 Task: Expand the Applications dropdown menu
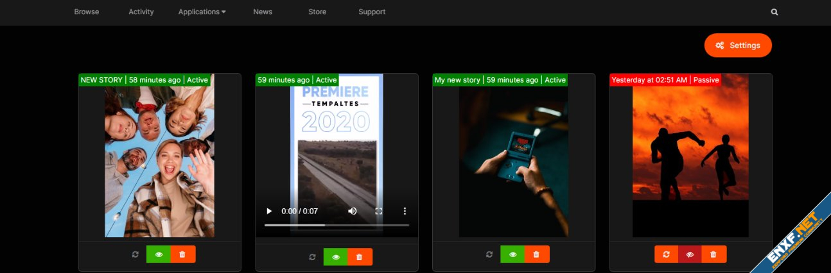click(202, 12)
